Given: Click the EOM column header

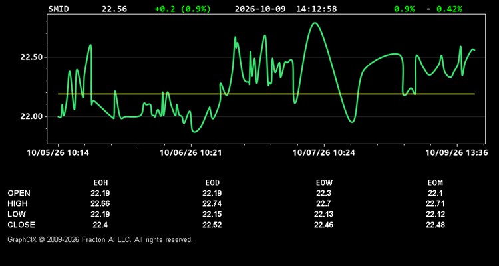Looking at the screenshot, I should [x=435, y=183].
